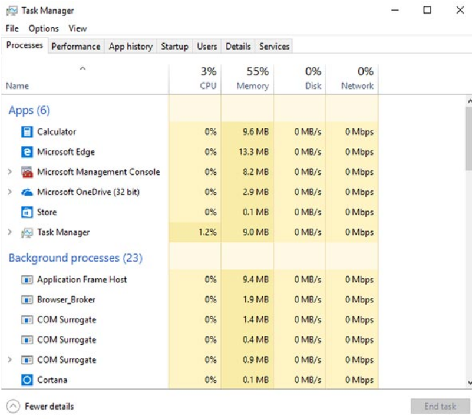Click the 13.3 MB memory value
Viewport: 472px width, 419px height.
[x=253, y=151]
